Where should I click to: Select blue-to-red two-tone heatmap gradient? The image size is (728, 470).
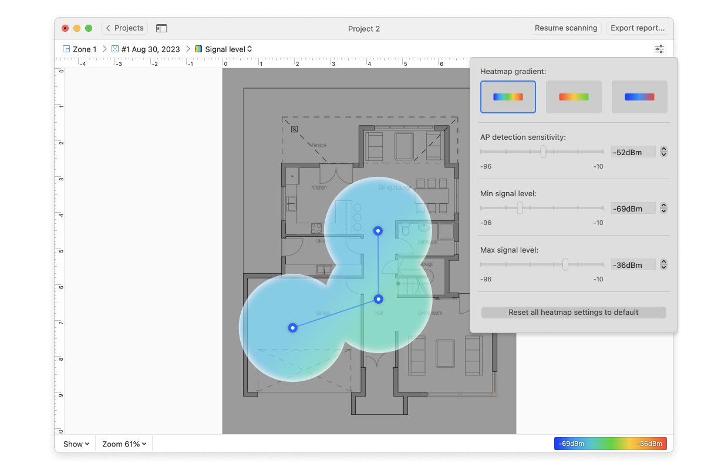click(639, 97)
